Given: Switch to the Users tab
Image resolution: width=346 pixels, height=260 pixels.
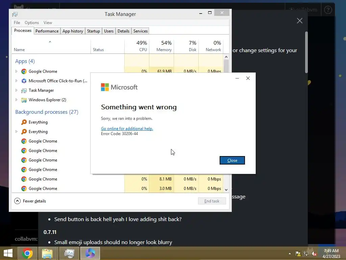Looking at the screenshot, I should [109, 31].
